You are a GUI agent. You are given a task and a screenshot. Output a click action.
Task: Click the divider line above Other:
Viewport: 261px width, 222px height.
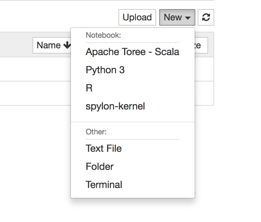(x=132, y=122)
